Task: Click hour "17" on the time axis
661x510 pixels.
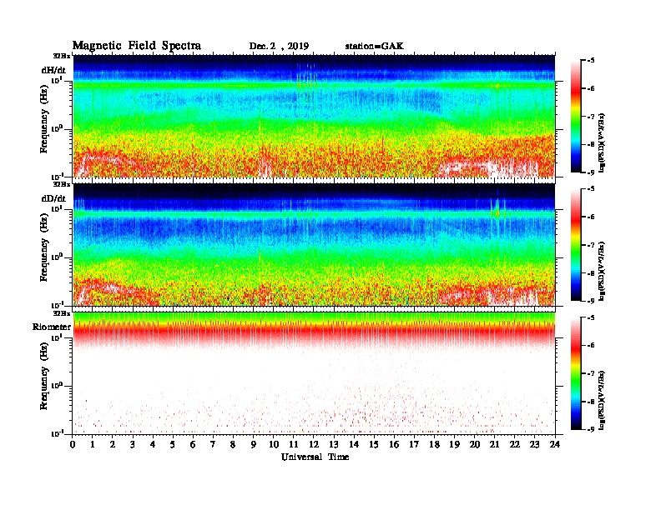Action: [x=414, y=445]
